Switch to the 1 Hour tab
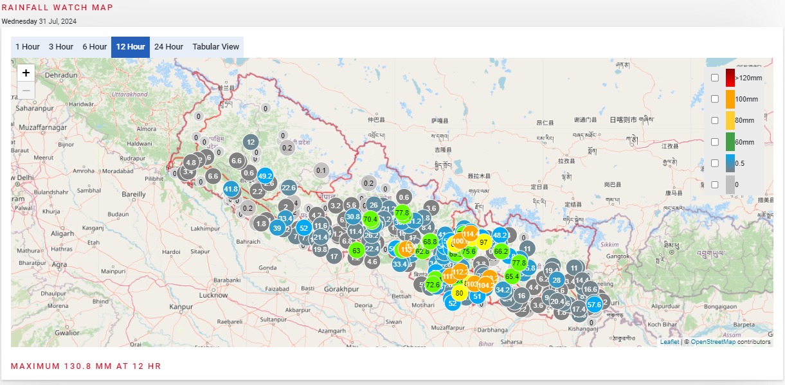Image resolution: width=785 pixels, height=385 pixels. click(28, 47)
